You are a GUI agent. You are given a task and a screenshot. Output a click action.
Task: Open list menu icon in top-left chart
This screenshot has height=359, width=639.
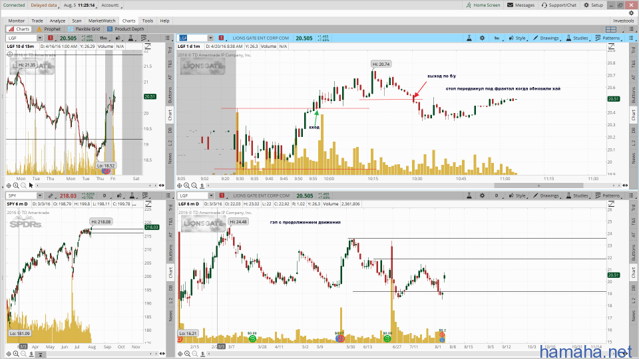pos(167,38)
